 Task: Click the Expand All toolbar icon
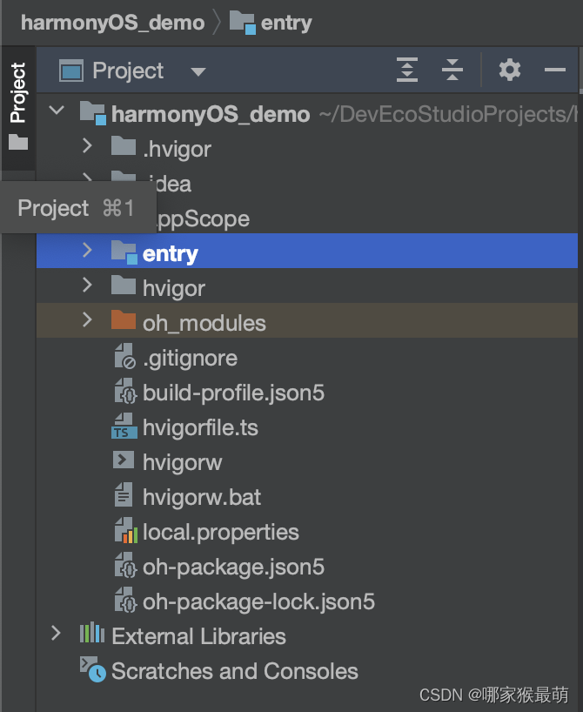407,71
